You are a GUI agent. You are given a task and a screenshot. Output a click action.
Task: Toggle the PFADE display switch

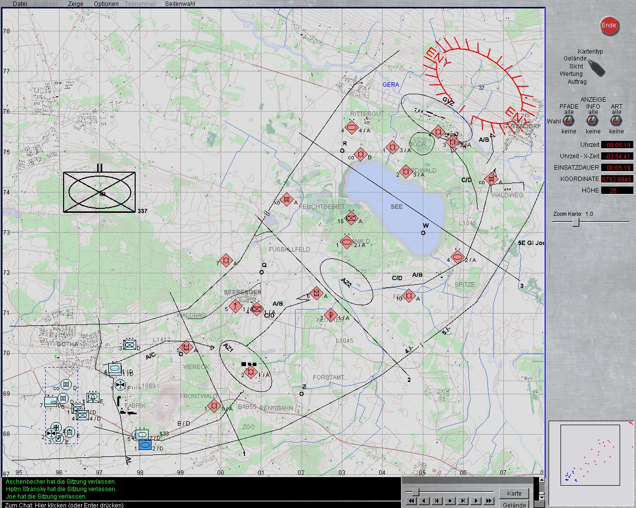[x=569, y=122]
